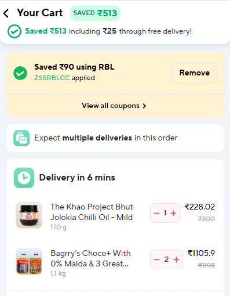Click the green tick icon for RBL coupon
230x296 pixels.
pyautogui.click(x=20, y=73)
